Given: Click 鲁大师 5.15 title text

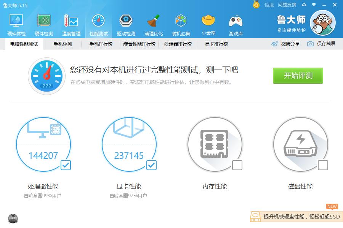Looking at the screenshot, I should pyautogui.click(x=15, y=5).
